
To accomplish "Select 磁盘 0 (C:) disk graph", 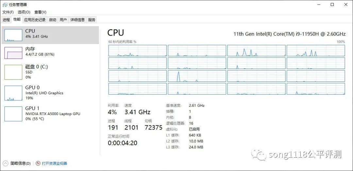I will click(13, 72).
